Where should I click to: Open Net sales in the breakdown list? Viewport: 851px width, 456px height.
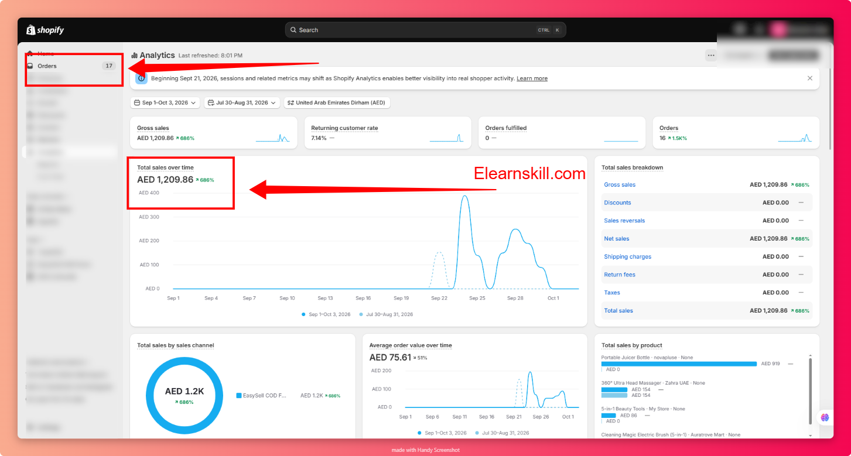(x=617, y=239)
